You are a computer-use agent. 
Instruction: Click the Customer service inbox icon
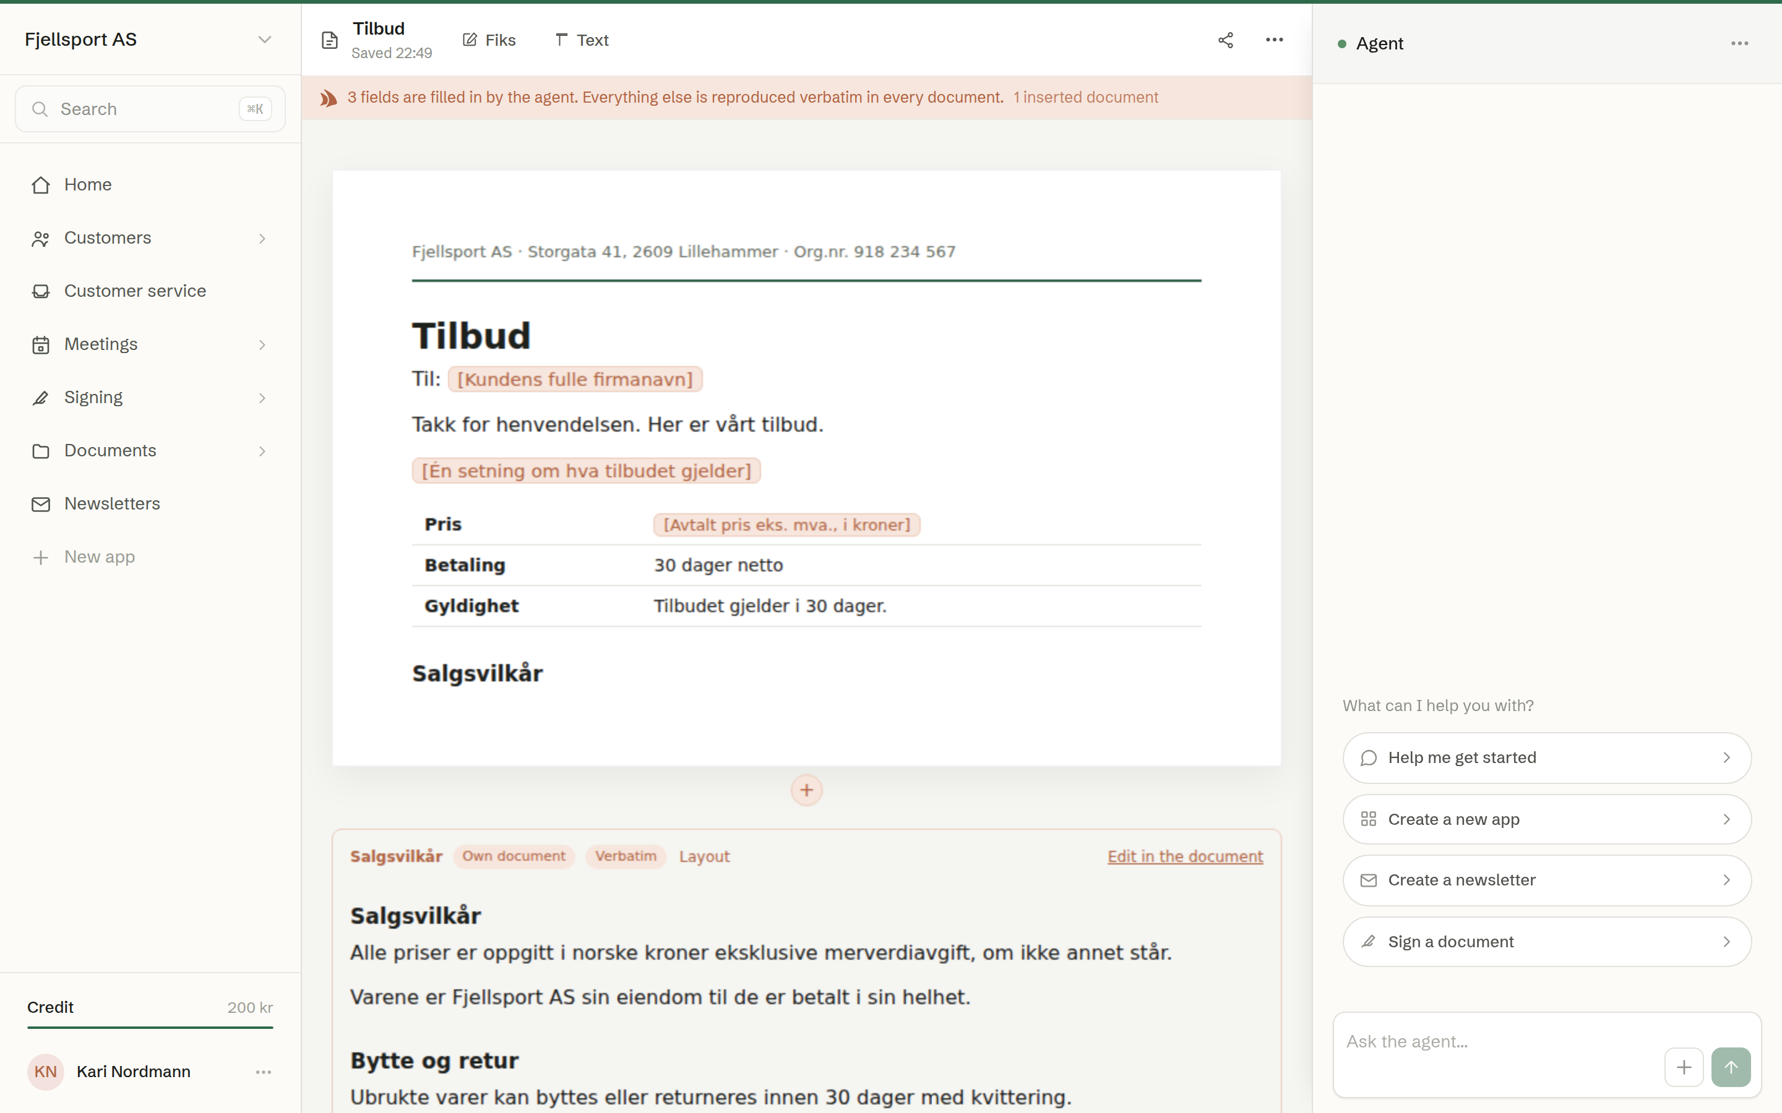[x=40, y=291]
